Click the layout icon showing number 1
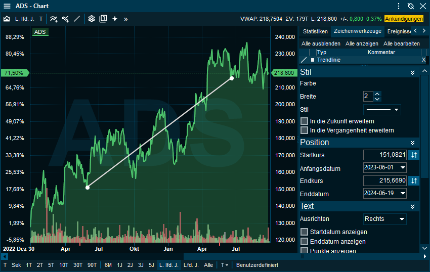430x272 pixels. (103, 19)
